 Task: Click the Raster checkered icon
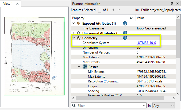(x=84, y=67)
